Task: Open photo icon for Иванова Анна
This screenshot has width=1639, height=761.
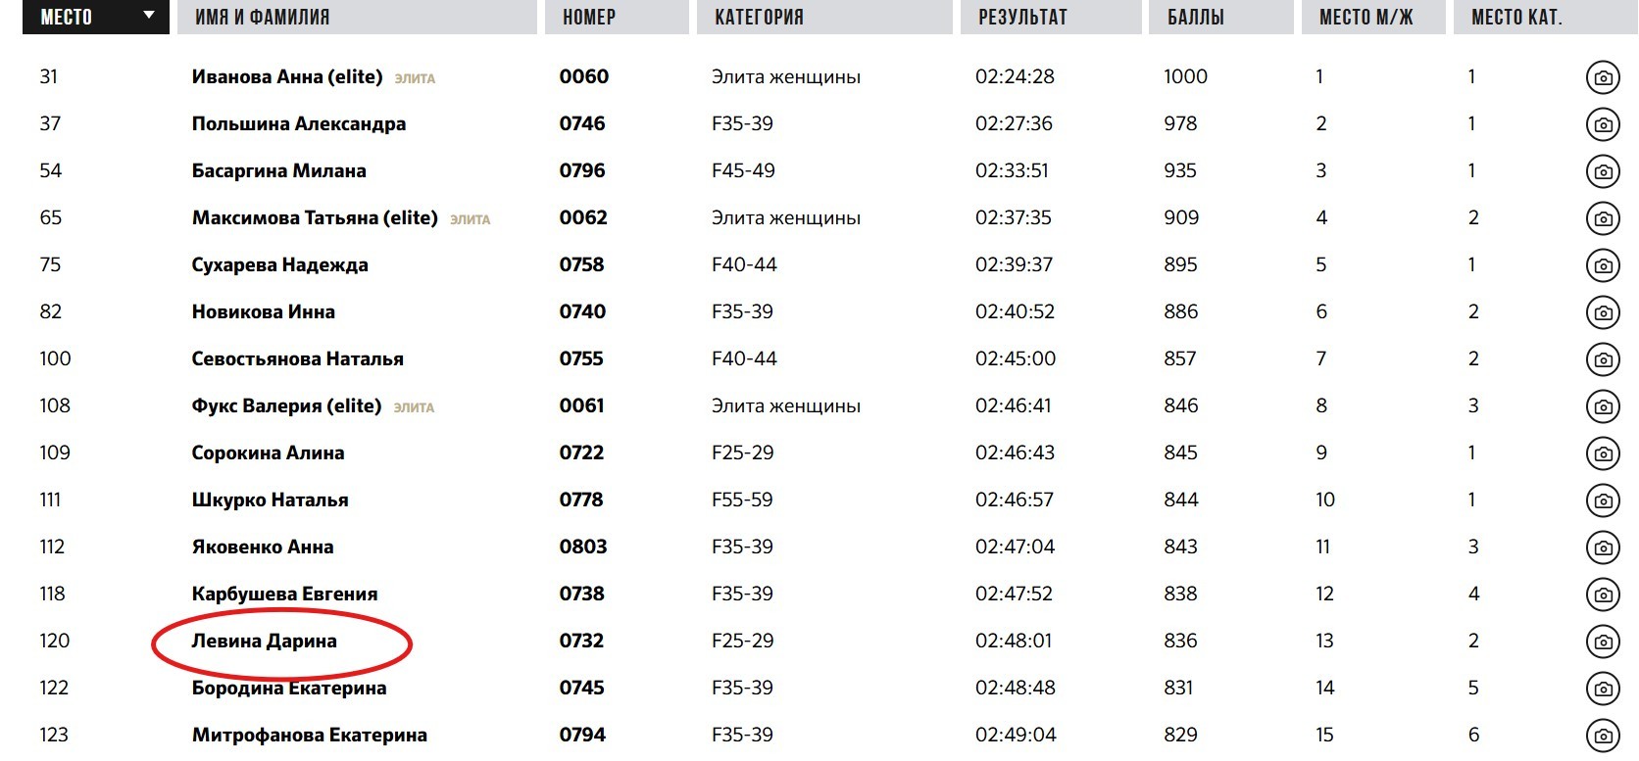Action: click(1603, 77)
